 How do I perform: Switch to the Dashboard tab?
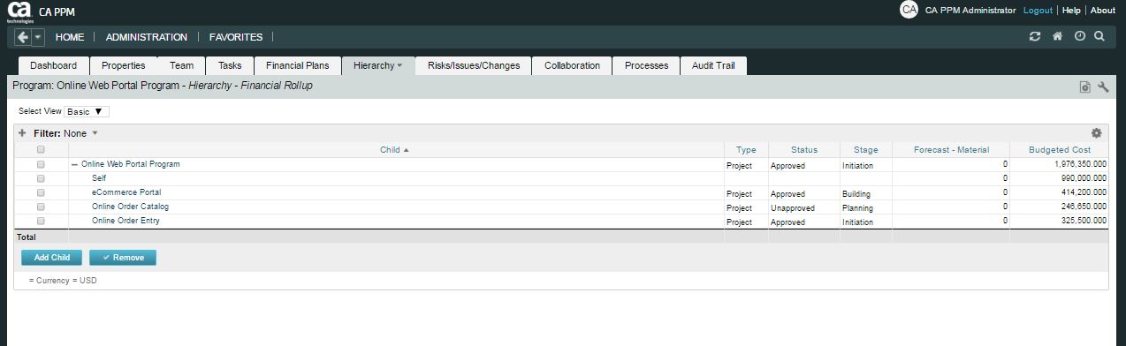54,65
